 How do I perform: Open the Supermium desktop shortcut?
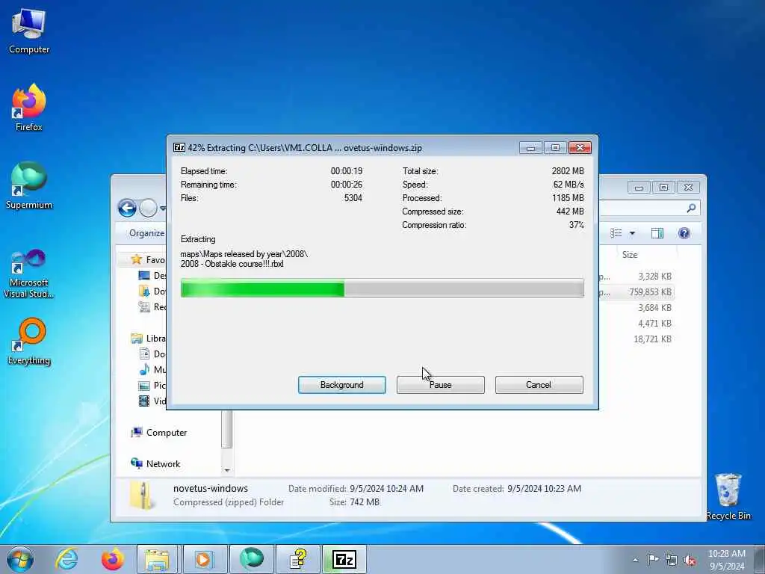coord(29,185)
